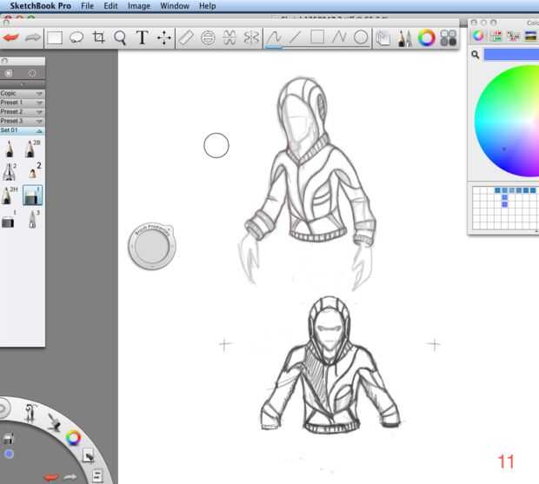
Task: Open brush tools in the lagoon corner
Action: click(x=30, y=412)
